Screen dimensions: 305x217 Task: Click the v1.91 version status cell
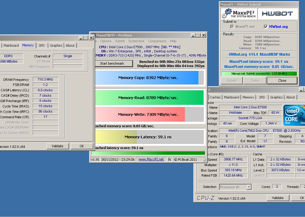pyautogui.click(x=95, y=160)
